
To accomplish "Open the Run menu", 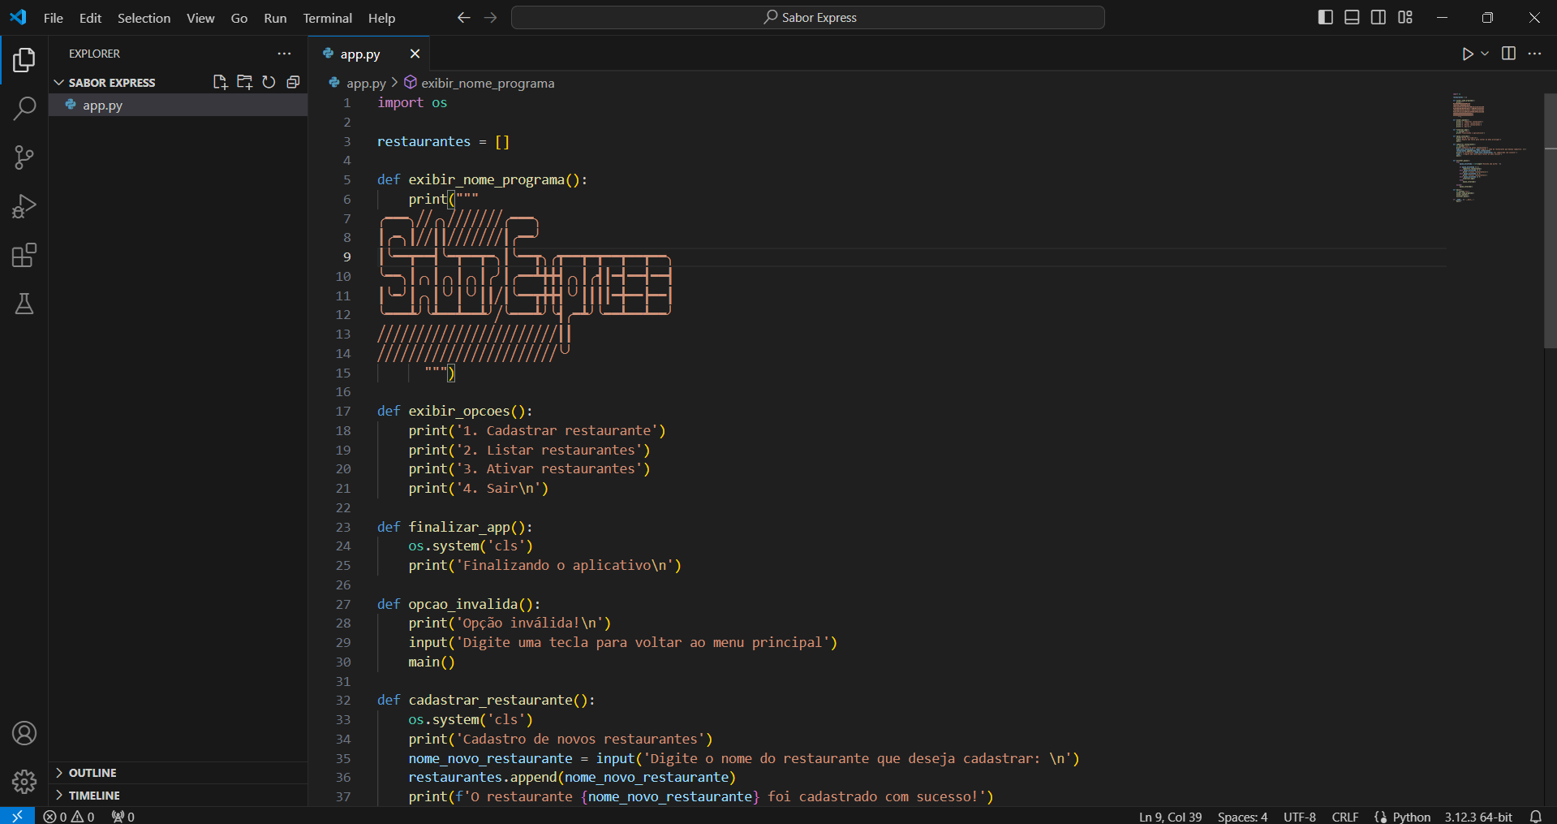I will (x=275, y=18).
